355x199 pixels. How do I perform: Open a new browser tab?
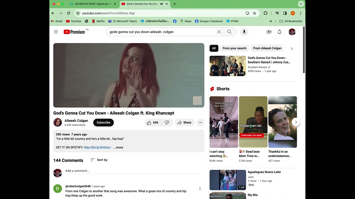click(174, 4)
